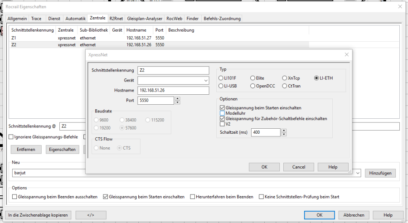Click into the Hostname input field

[x=173, y=90]
